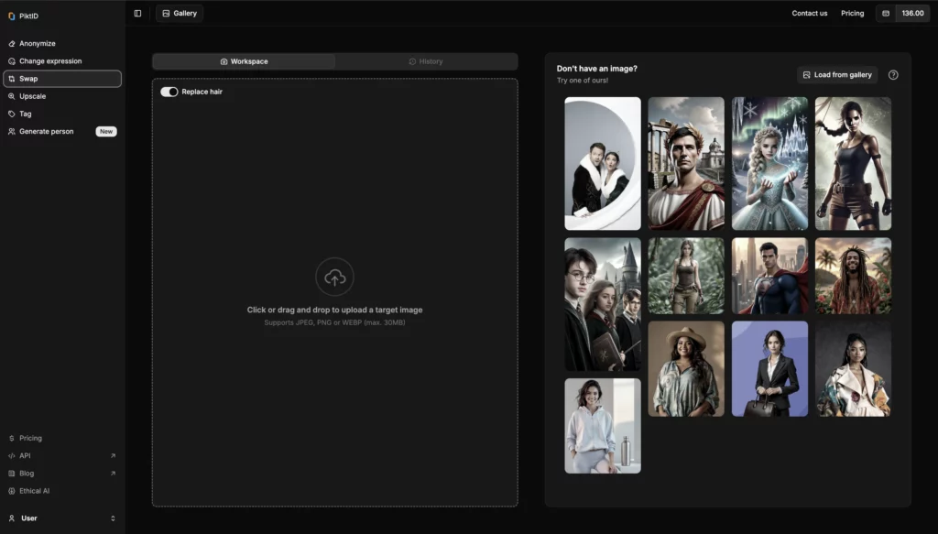Viewport: 938px width, 534px height.
Task: Select the Superman sample image thumbnail
Action: pos(769,276)
